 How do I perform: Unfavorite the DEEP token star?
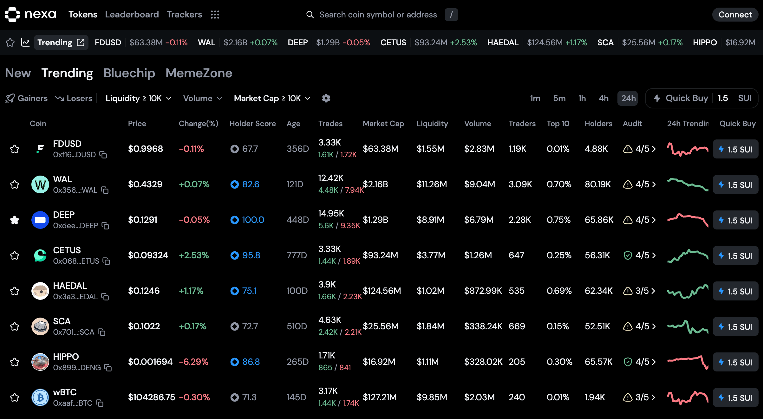(x=15, y=220)
